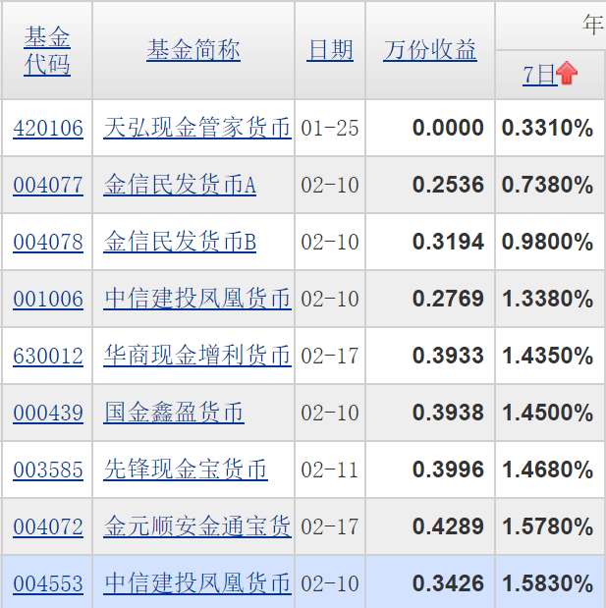Select 万份收益 value 0.3426
The height and width of the screenshot is (608, 606).
pyautogui.click(x=448, y=583)
